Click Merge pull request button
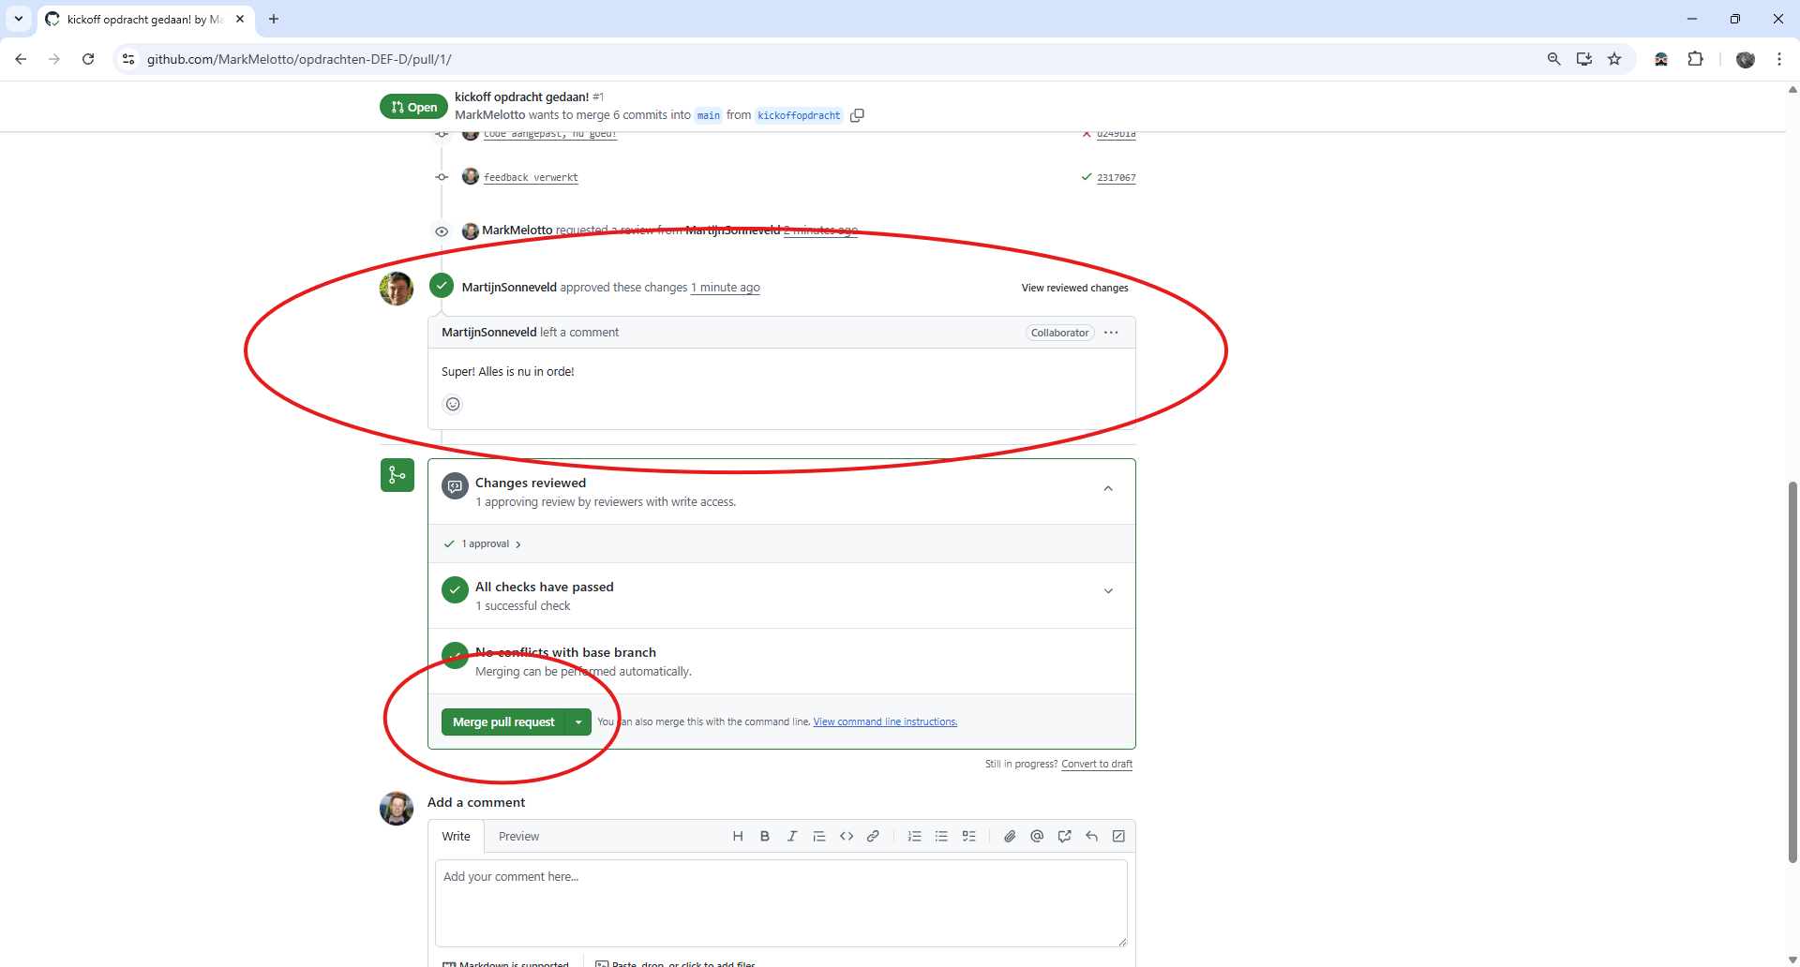Screen dimensions: 1800x967 pos(503,722)
